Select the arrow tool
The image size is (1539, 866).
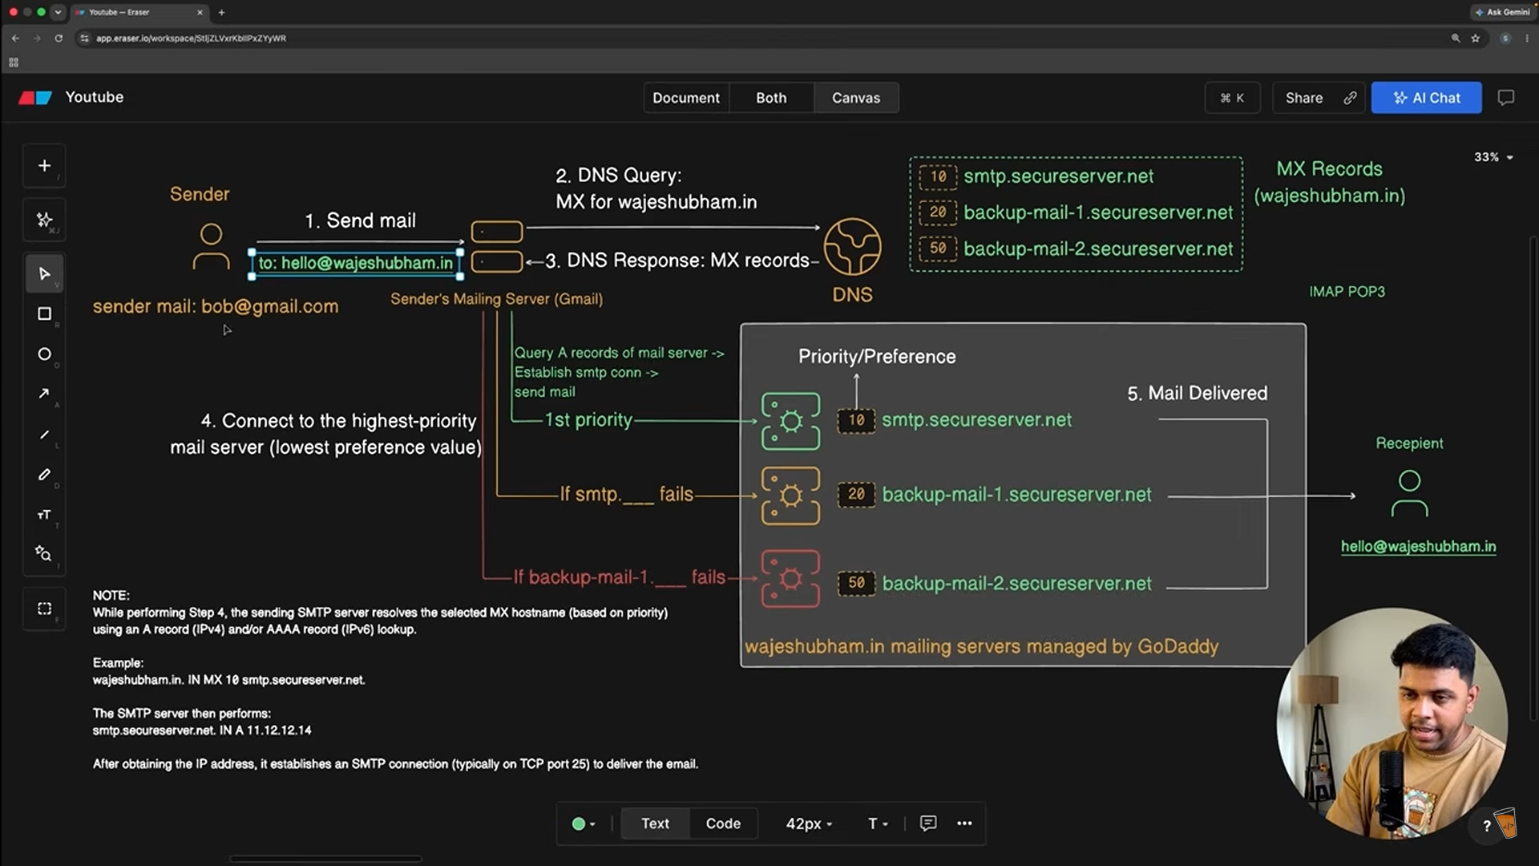[x=44, y=394]
